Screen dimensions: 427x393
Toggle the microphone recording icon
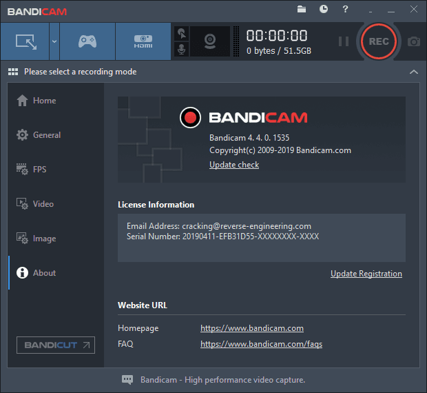tap(181, 50)
